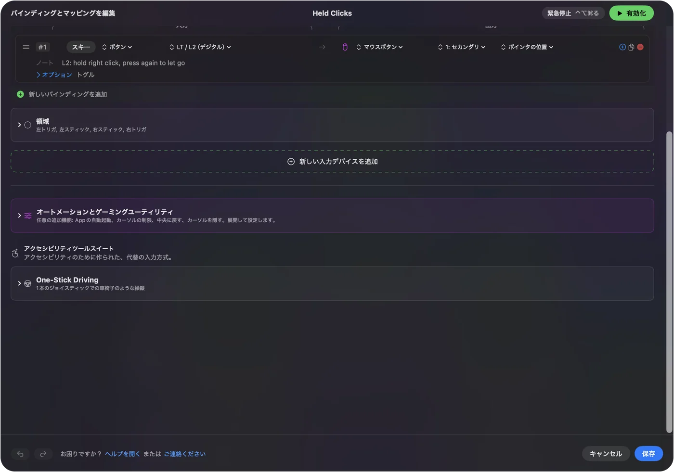Click the #1 binding number label
The width and height of the screenshot is (674, 472).
(x=43, y=47)
